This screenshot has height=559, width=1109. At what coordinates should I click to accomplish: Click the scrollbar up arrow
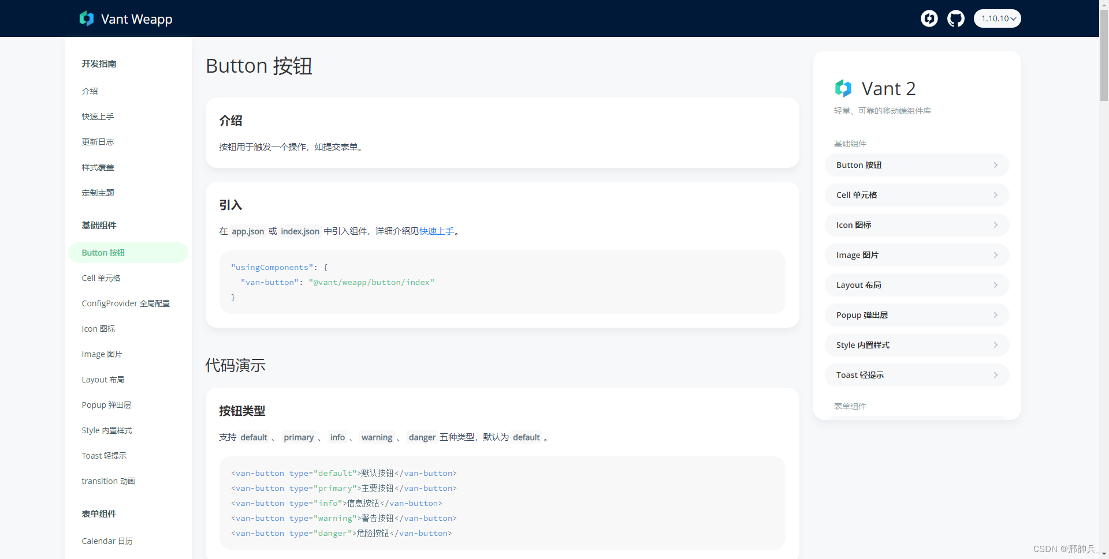tap(1104, 4)
